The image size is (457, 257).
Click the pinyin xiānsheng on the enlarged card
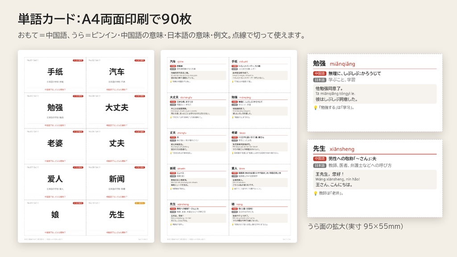pyautogui.click(x=342, y=149)
